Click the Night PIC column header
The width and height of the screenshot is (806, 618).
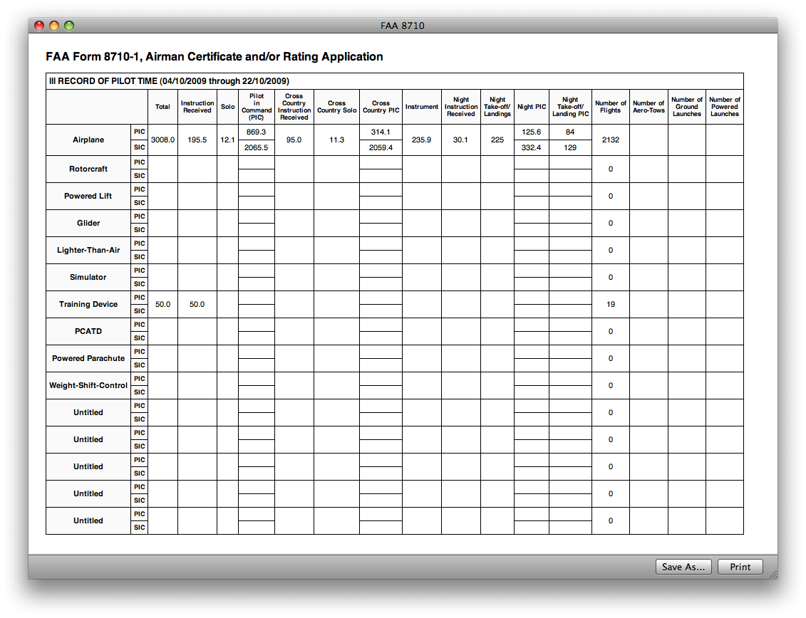(532, 107)
